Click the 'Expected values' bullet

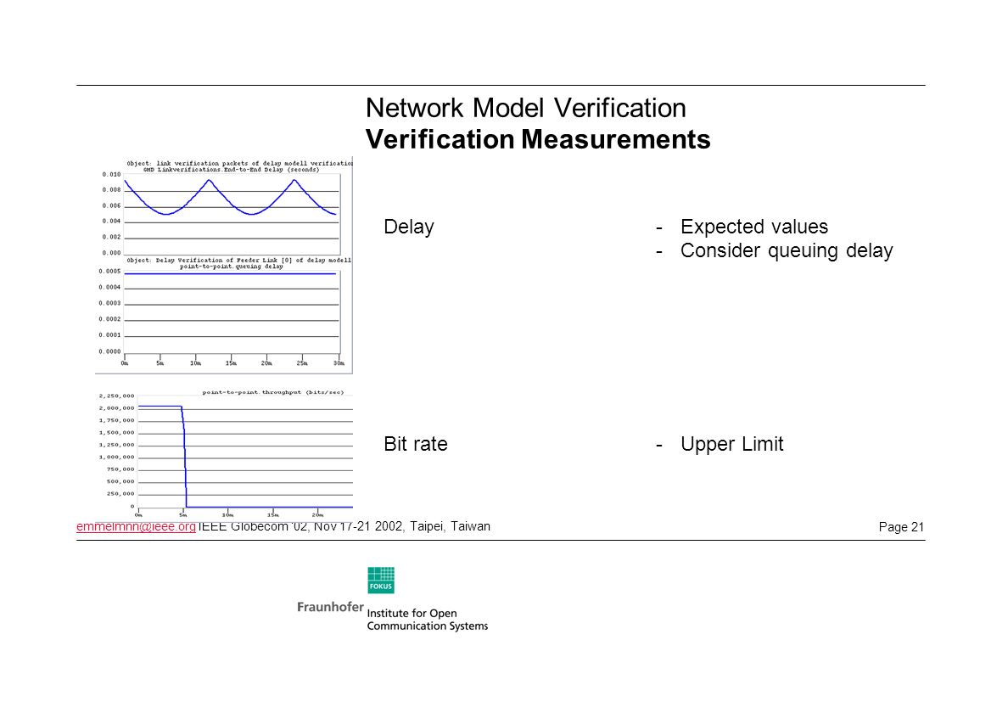(x=754, y=227)
